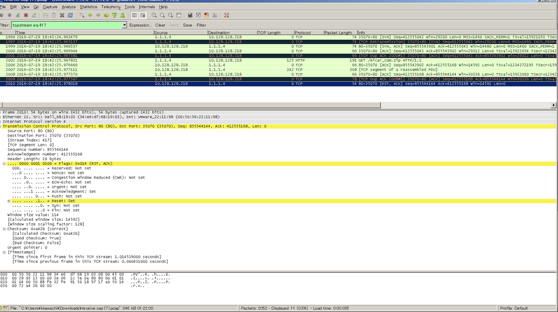This screenshot has width=558, height=312.
Task: Collapse the Flags 0x014 tree node
Action: point(4,163)
